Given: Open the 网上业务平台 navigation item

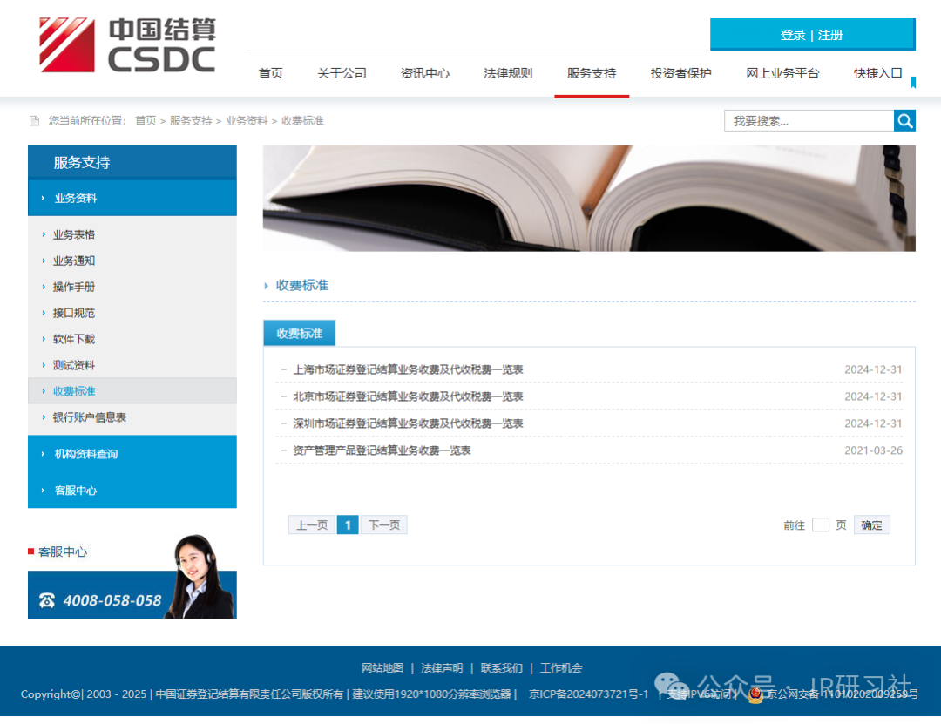Looking at the screenshot, I should [x=782, y=73].
